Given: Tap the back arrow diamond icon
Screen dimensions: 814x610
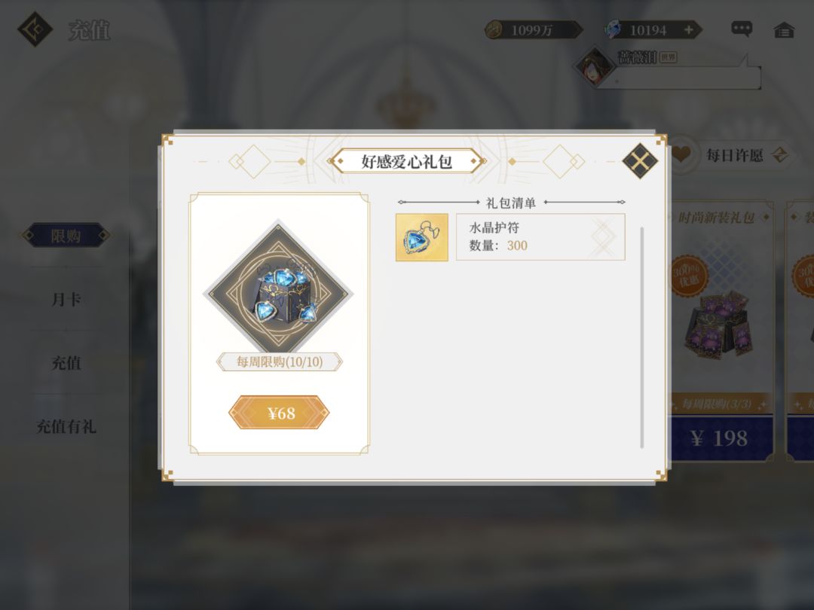Looking at the screenshot, I should (35, 29).
